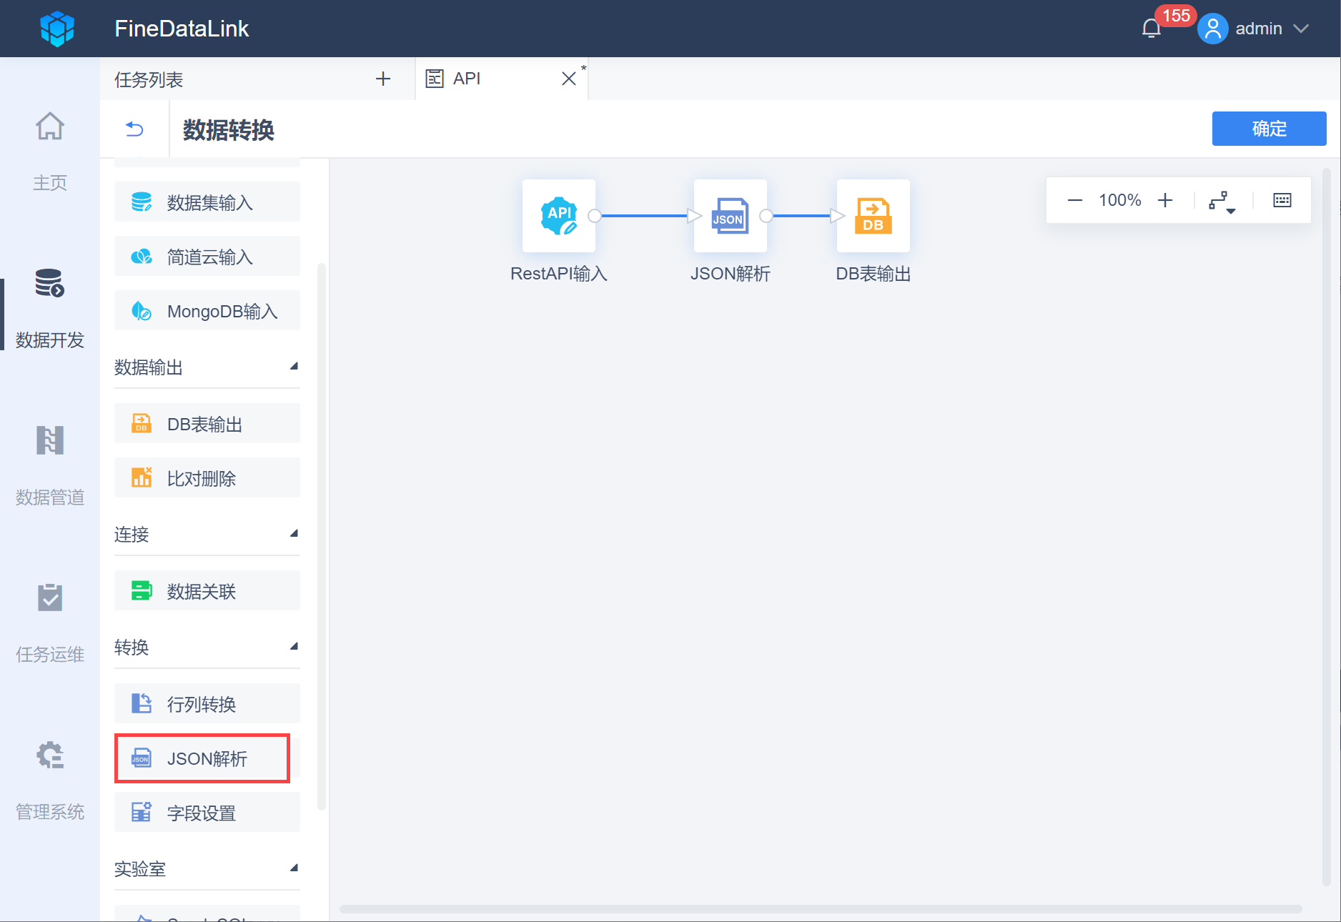Select DB表输出 operator in sidebar
This screenshot has width=1341, height=922.
(x=207, y=424)
